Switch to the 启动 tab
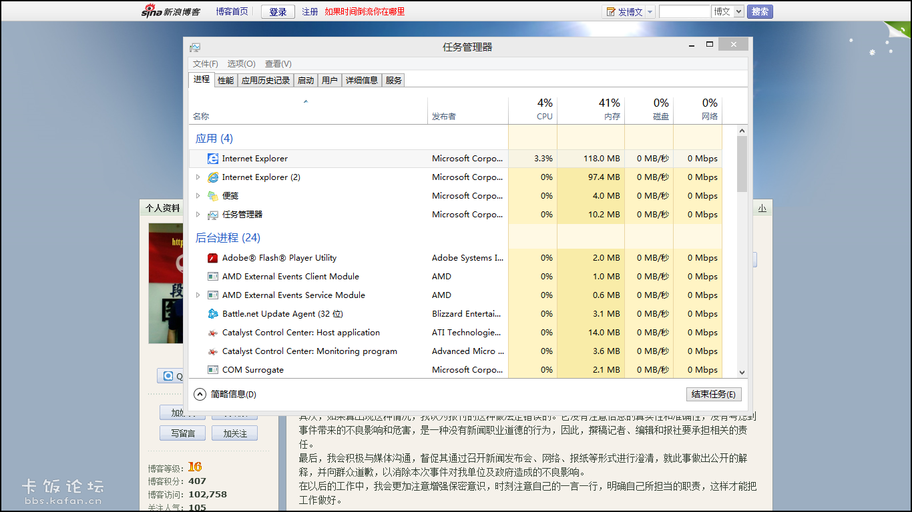The image size is (912, 512). (x=306, y=80)
